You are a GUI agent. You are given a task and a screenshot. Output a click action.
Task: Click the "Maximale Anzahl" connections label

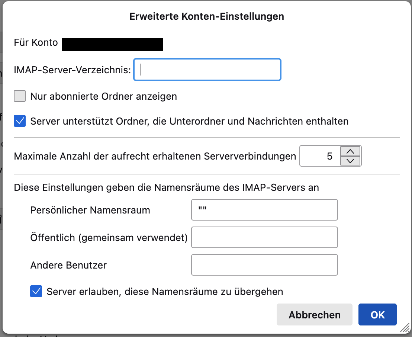(155, 156)
